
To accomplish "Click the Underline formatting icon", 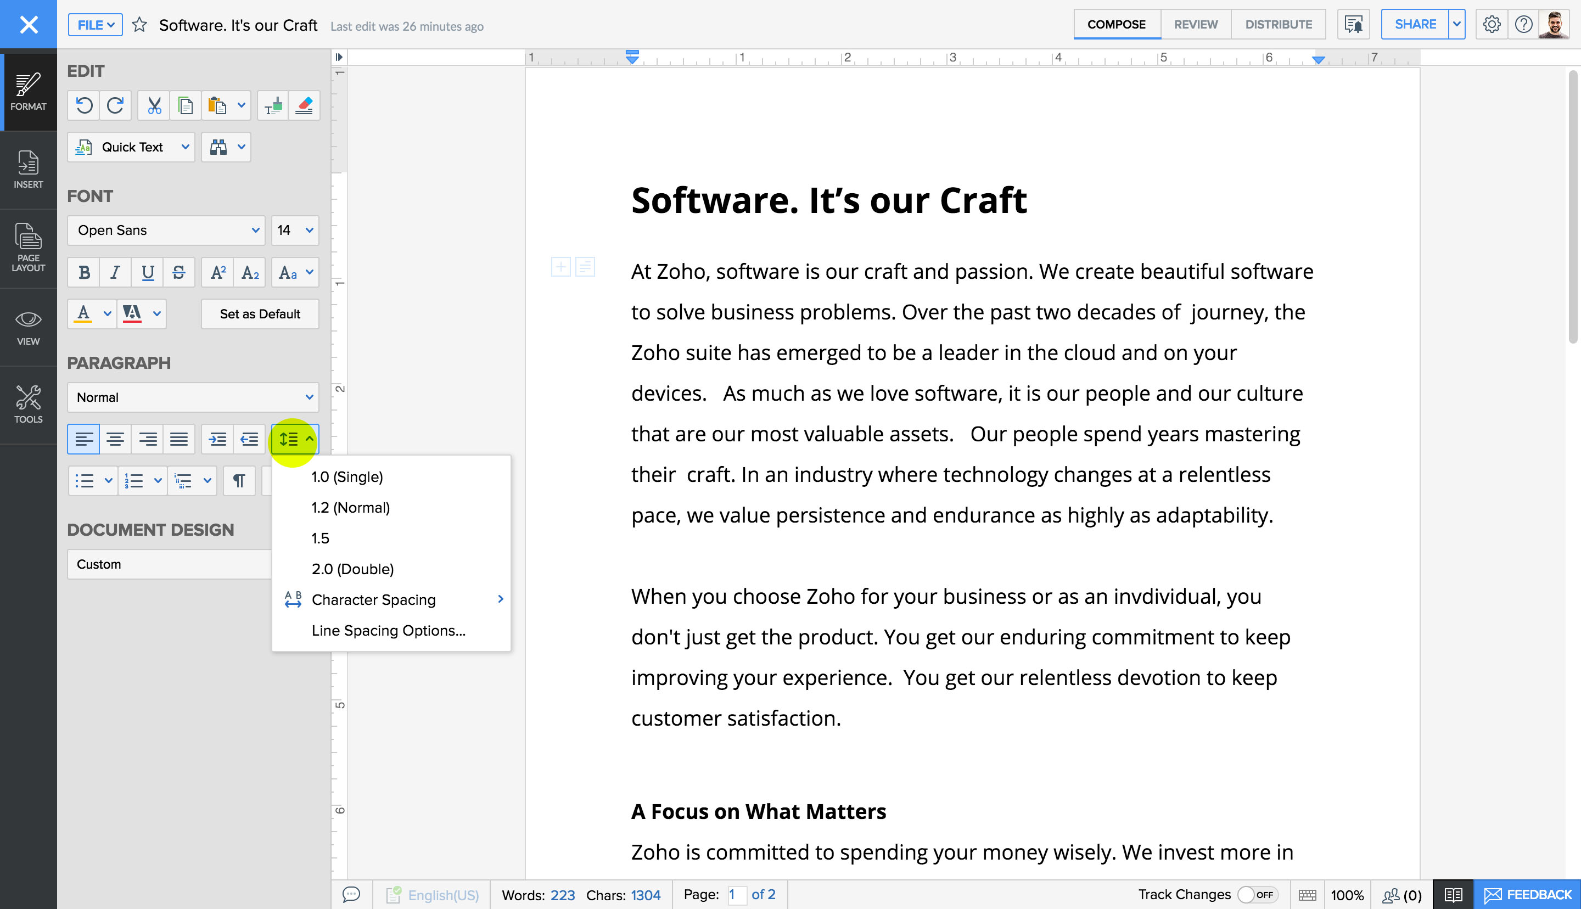I will [147, 272].
